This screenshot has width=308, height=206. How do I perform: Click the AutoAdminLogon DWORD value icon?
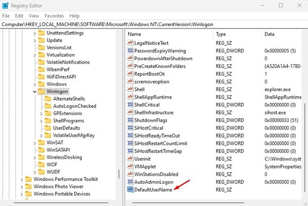pyautogui.click(x=130, y=182)
